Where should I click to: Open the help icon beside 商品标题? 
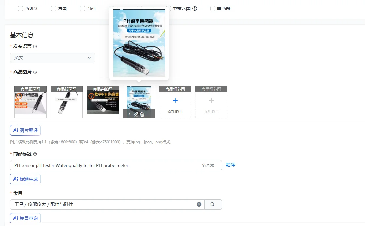click(x=34, y=154)
